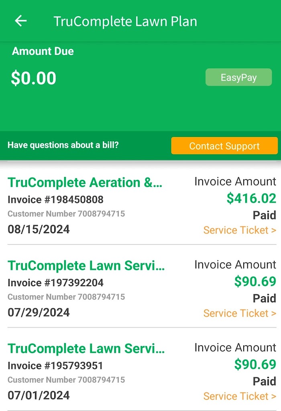Open Service Ticket for invoice #197392204
The image size is (281, 411).
[240, 313]
